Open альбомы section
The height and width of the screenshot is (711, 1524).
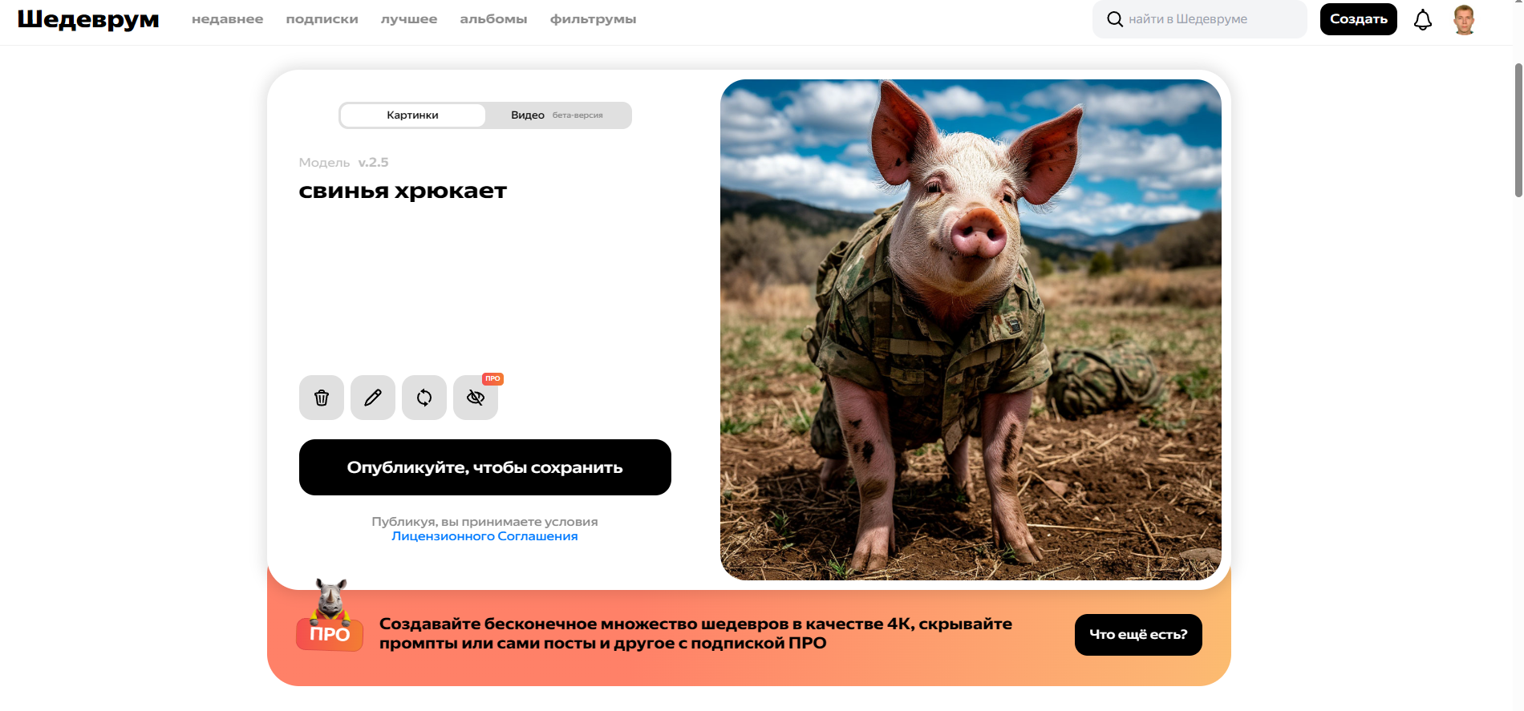click(x=494, y=19)
